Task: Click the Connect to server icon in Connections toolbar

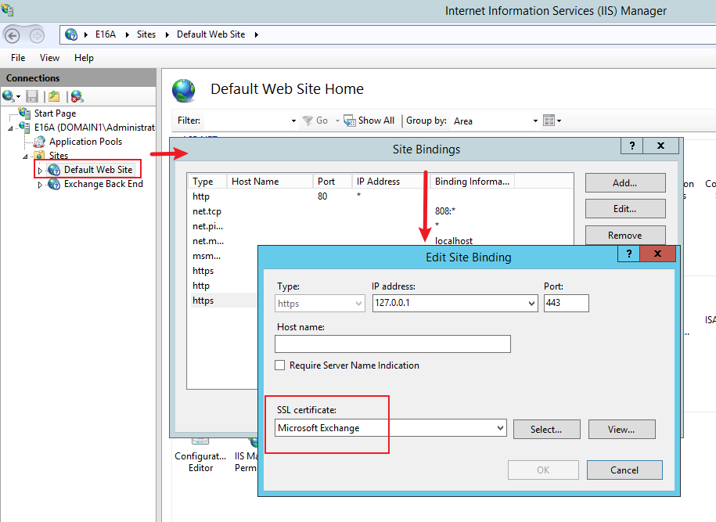Action: (x=9, y=96)
